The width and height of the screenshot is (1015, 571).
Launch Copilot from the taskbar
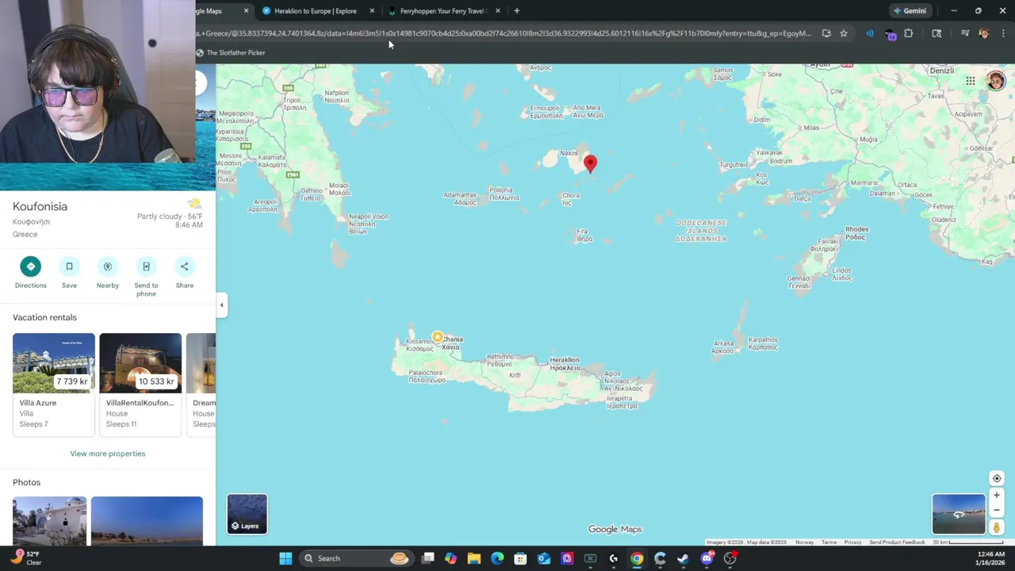[451, 558]
